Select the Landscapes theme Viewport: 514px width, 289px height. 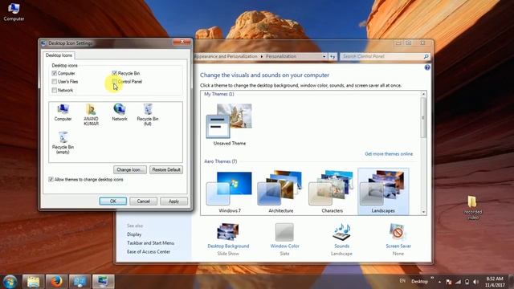[383, 192]
